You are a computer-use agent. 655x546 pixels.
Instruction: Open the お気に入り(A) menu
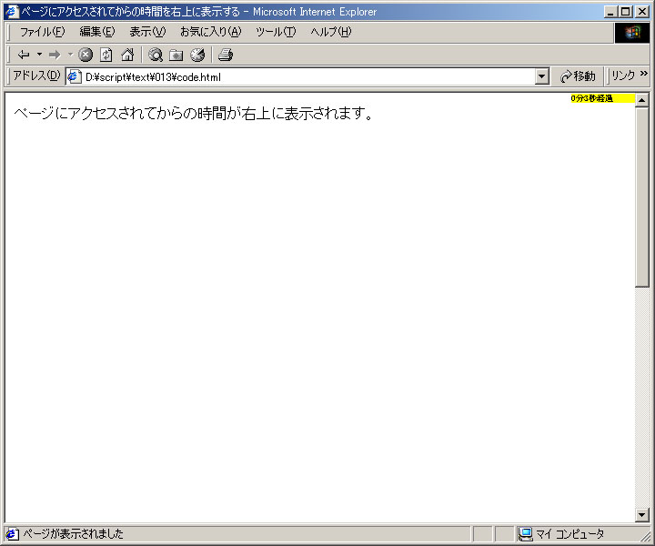210,32
